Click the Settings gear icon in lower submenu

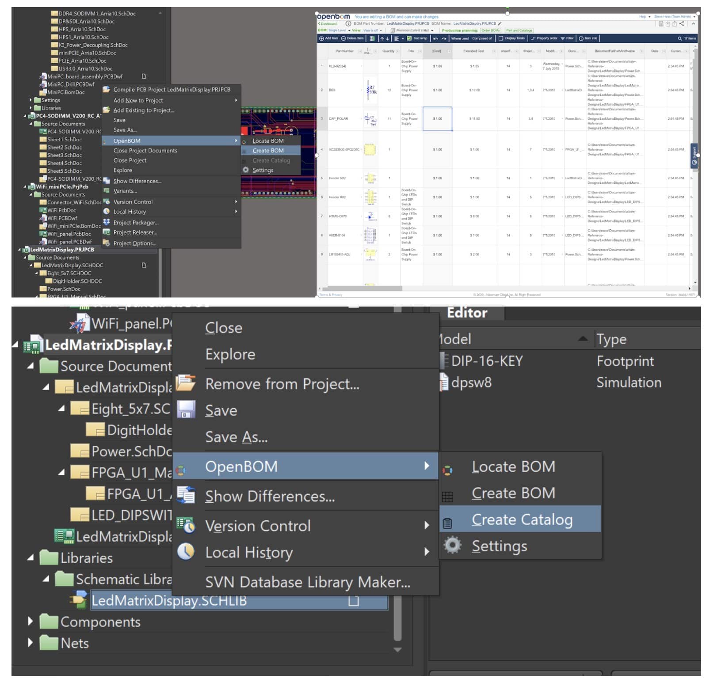[452, 546]
